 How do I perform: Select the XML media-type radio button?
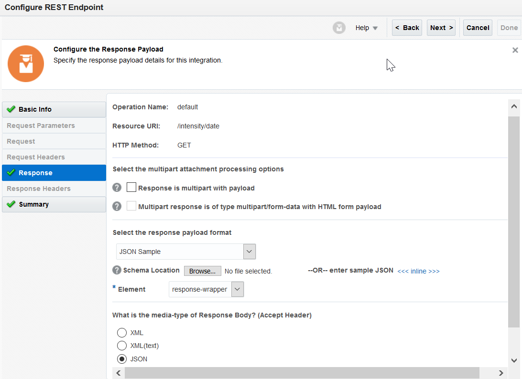pyautogui.click(x=122, y=332)
